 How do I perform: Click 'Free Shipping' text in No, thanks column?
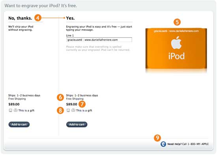(17, 99)
